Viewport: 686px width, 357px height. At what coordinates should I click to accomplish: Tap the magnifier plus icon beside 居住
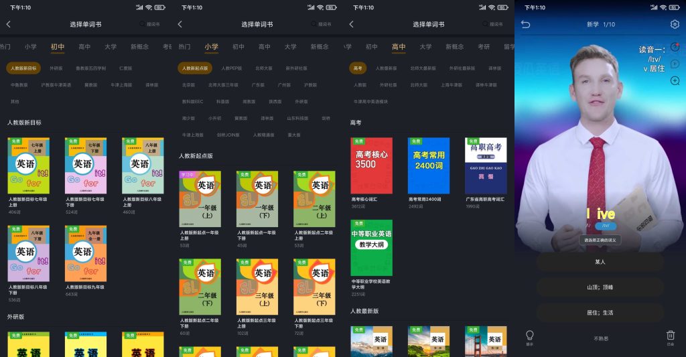point(675,80)
